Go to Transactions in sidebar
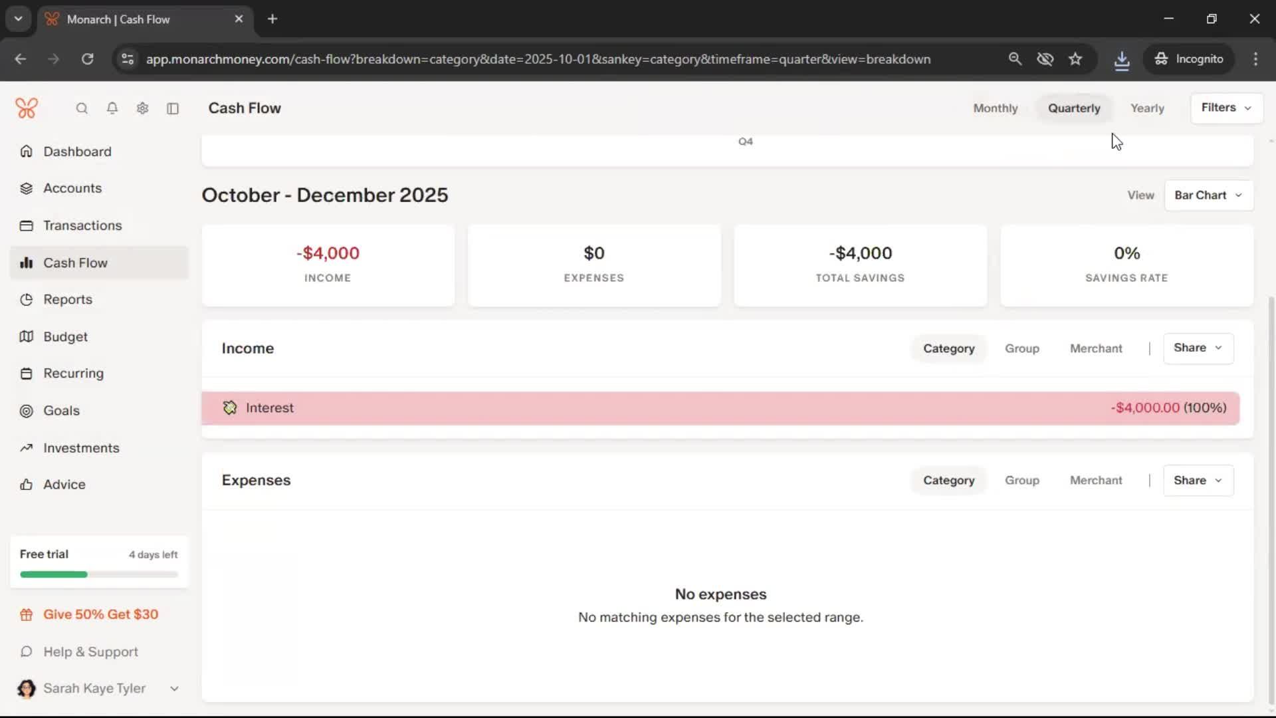1276x718 pixels. (82, 225)
